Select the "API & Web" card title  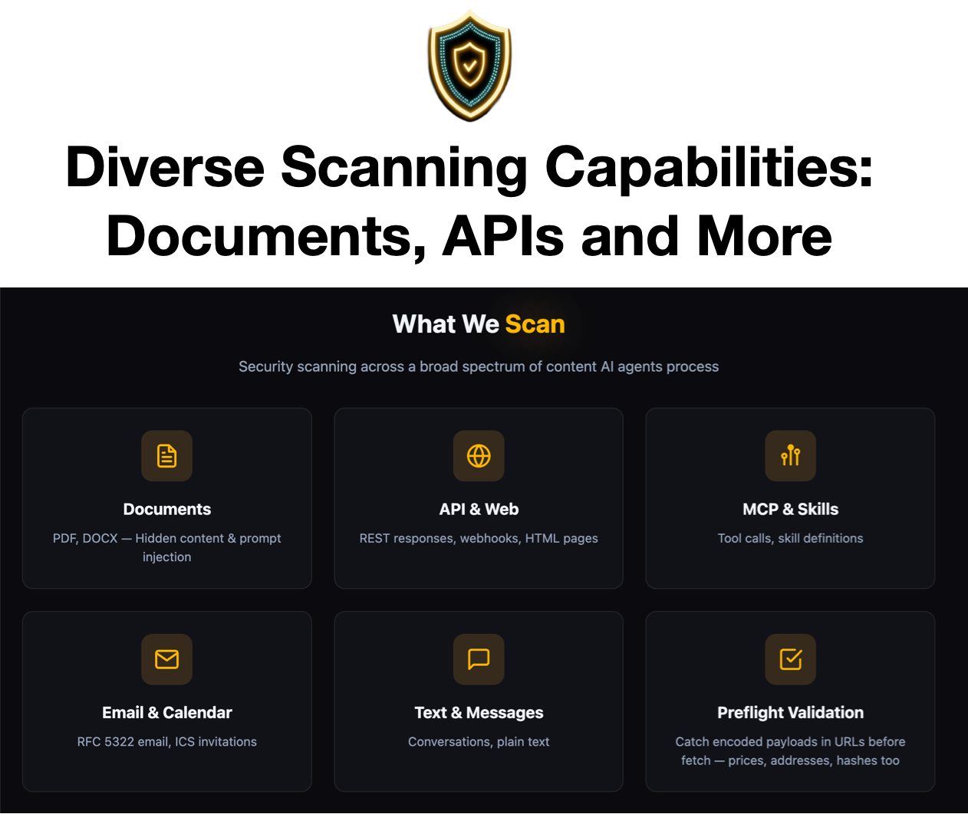click(479, 510)
